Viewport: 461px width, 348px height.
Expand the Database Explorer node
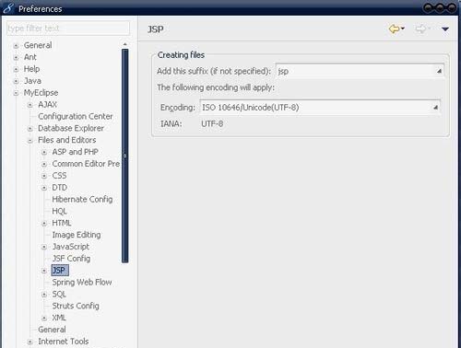(x=30, y=129)
